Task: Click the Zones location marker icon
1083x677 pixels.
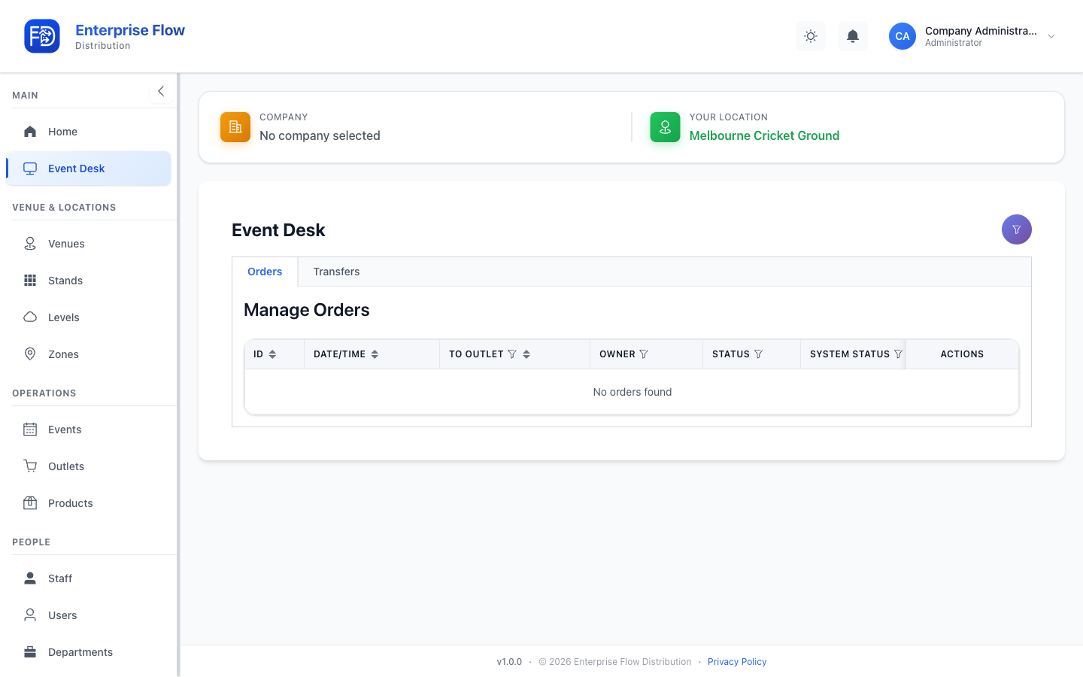Action: point(30,354)
